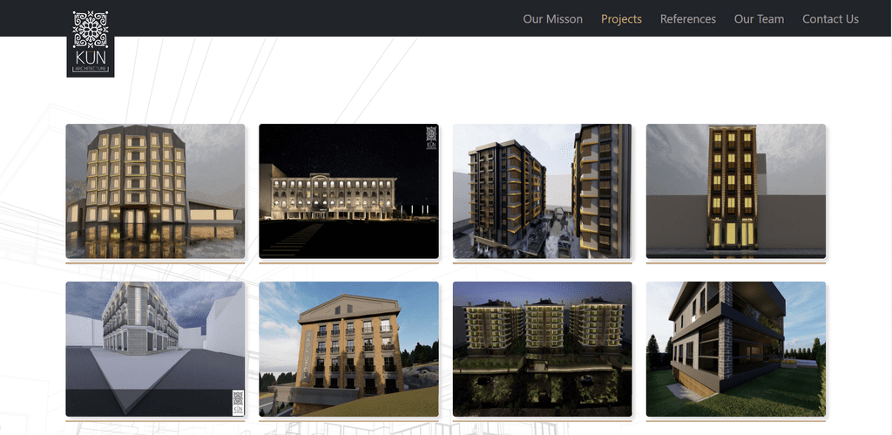Select the modern villa with stone column
This screenshot has height=435, width=892.
coord(735,349)
